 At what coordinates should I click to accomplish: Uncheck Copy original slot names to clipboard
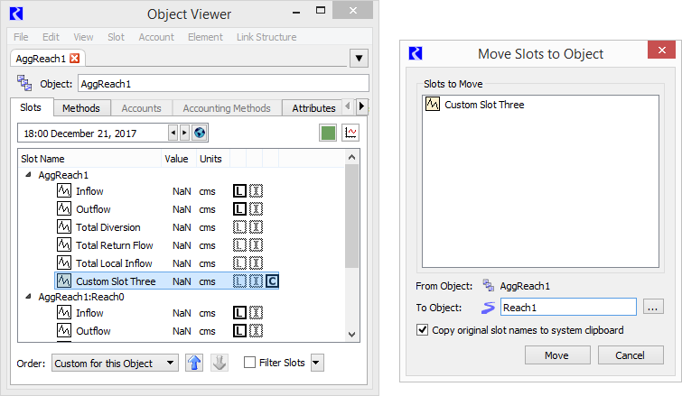(x=423, y=329)
